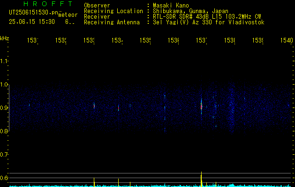
Task: Click the 1535 time axis label
Action: pyautogui.click(x=145, y=40)
